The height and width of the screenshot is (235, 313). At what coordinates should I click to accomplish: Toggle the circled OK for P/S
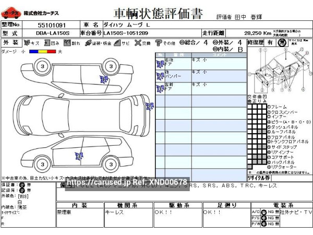(264, 218)
